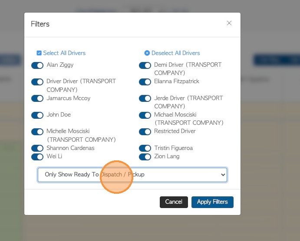Turn off John Doe toggle
Image resolution: width=300 pixels, height=241 pixels.
37,115
